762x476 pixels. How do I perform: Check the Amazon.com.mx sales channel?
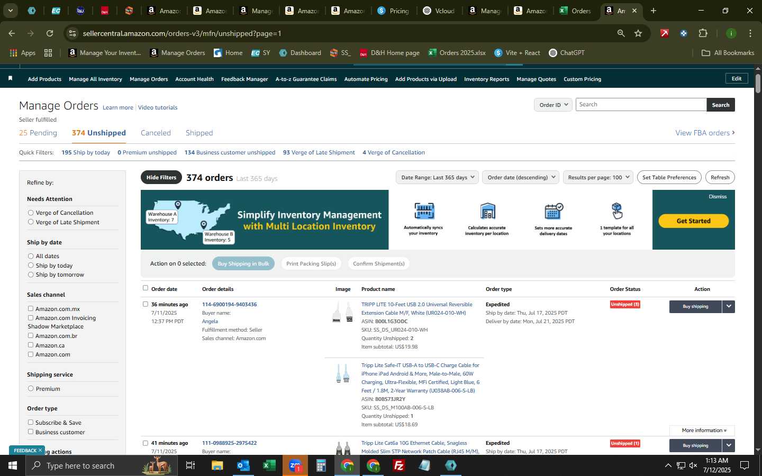coord(31,308)
